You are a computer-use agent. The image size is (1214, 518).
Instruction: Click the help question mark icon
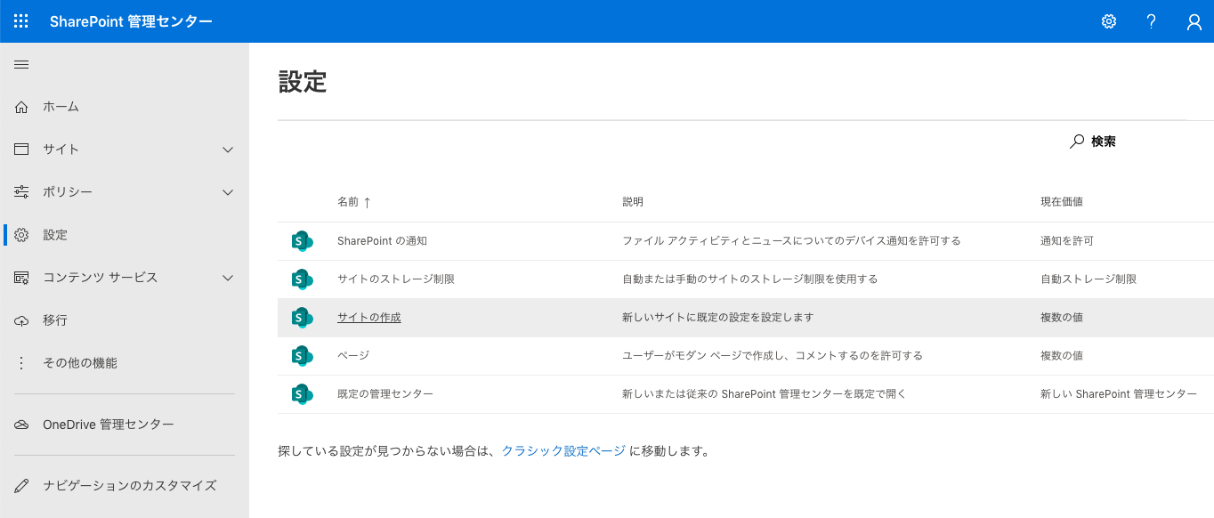[1152, 21]
